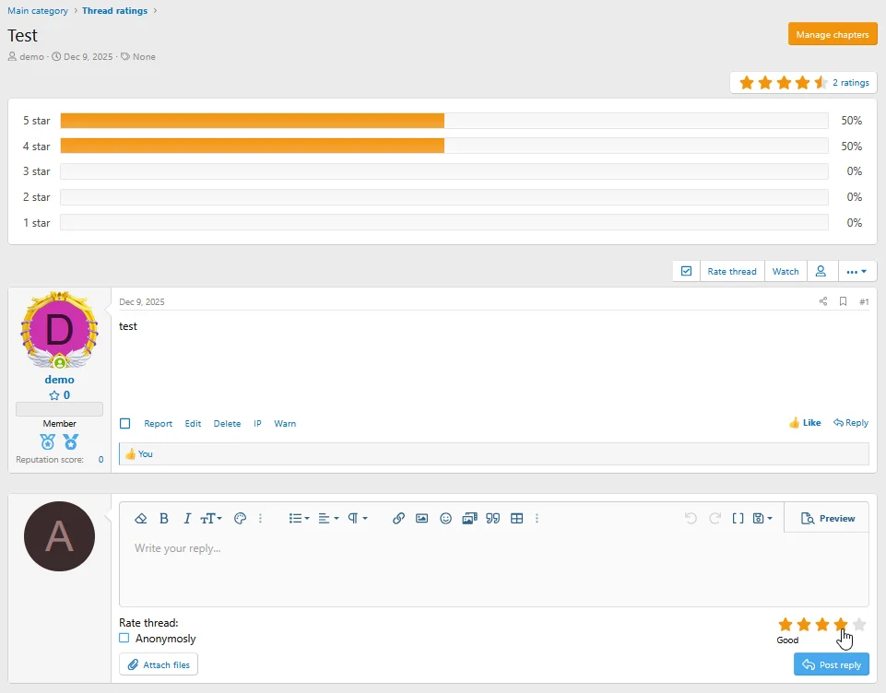Screen dimensions: 886x693
Task: Open the more options ellipsis menu
Action: [x=856, y=272]
